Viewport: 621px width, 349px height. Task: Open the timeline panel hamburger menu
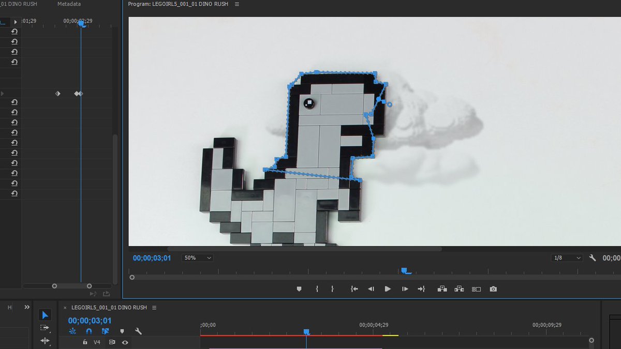coord(153,308)
